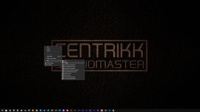The height and width of the screenshot is (112, 200).
Task: Create a new Microsoft Excel Worksheet
Action: tap(73, 77)
